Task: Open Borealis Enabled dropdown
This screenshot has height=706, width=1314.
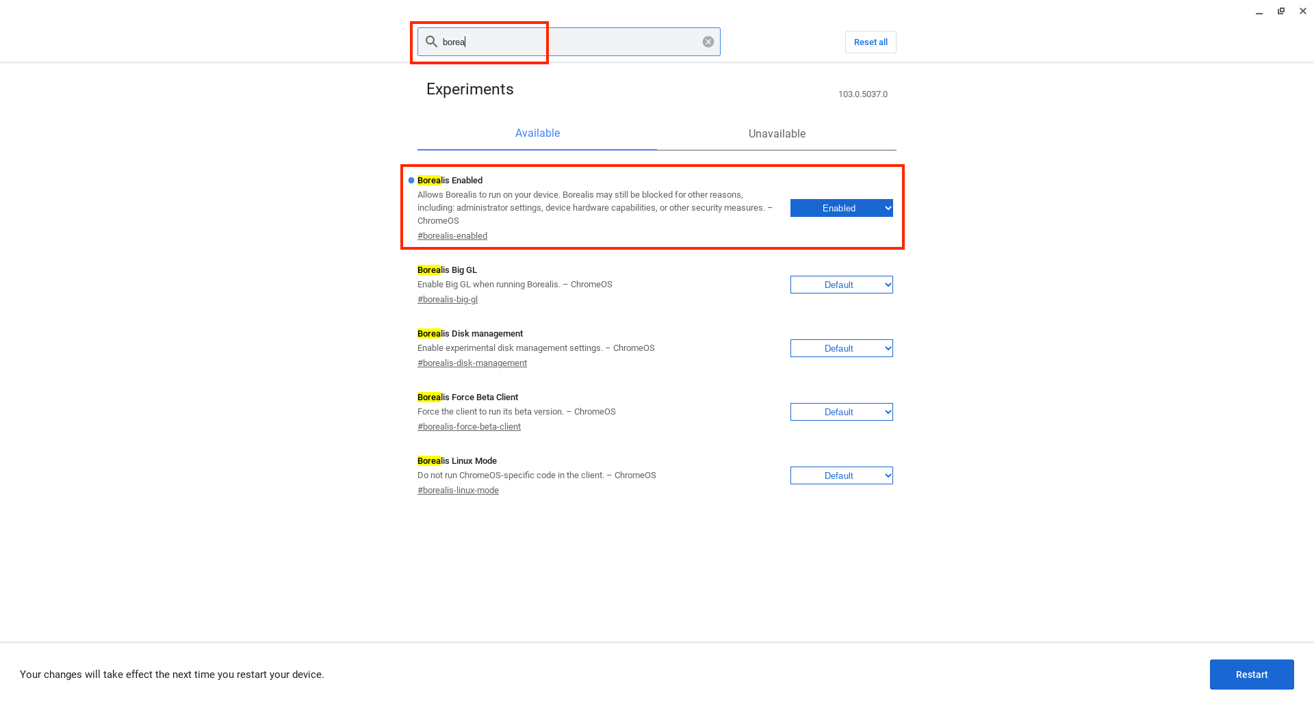Action: pyautogui.click(x=842, y=208)
